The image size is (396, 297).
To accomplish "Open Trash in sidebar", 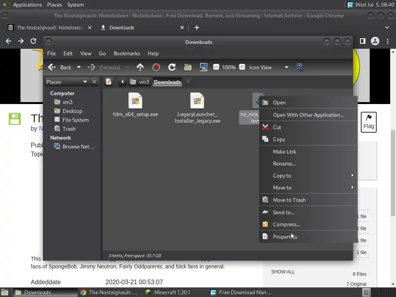I will pos(65,129).
